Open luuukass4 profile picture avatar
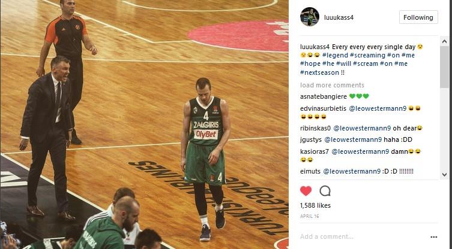Screen dimensions: 452x249 310,17
